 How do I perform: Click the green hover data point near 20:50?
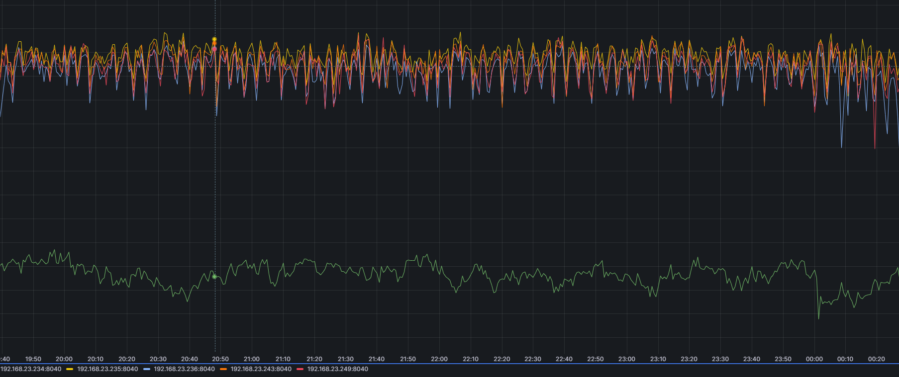click(x=214, y=277)
